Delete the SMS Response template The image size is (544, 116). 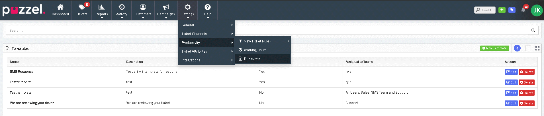tap(526, 72)
